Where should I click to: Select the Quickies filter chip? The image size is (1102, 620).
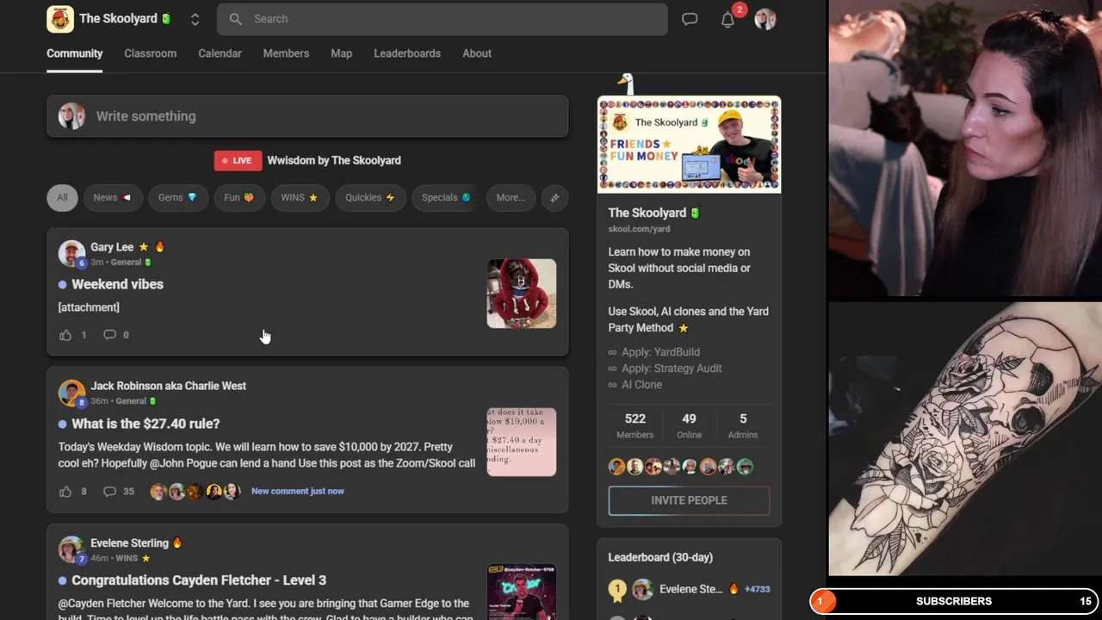369,197
